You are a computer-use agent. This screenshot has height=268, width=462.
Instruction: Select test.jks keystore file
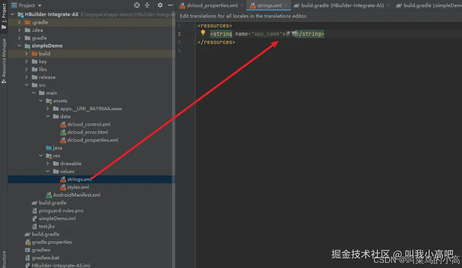pyautogui.click(x=47, y=226)
